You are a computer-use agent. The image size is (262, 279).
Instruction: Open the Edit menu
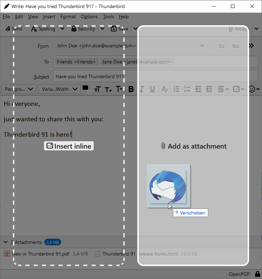(19, 17)
